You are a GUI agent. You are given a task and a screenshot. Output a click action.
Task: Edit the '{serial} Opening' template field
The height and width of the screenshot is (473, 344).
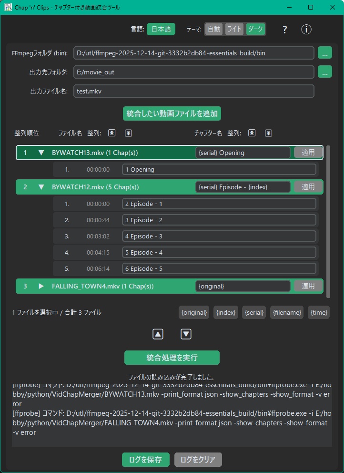click(x=243, y=153)
